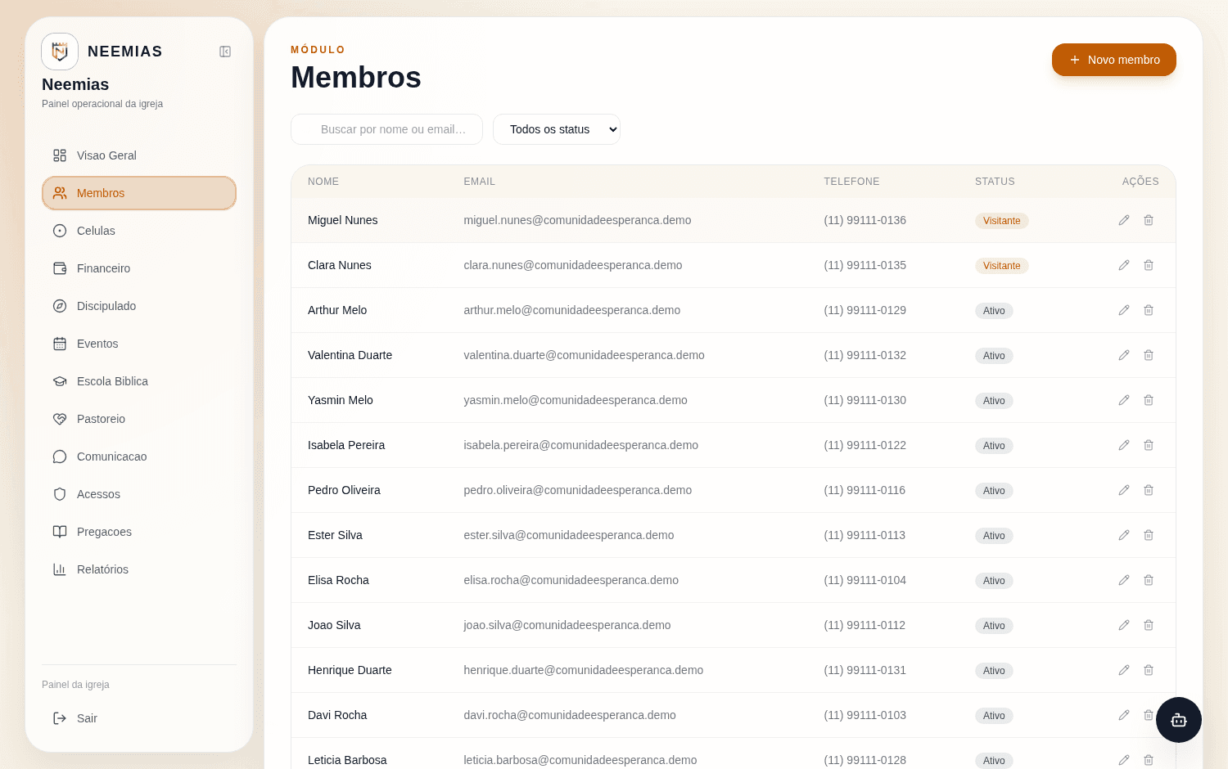
Task: Edit Elisa Rocha member record
Action: 1124,580
